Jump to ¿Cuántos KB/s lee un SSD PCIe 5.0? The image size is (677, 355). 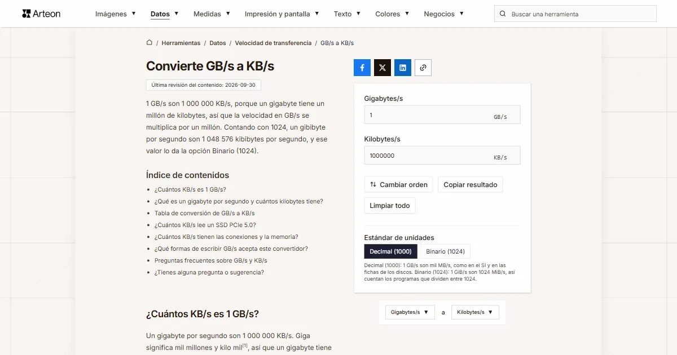coord(205,225)
